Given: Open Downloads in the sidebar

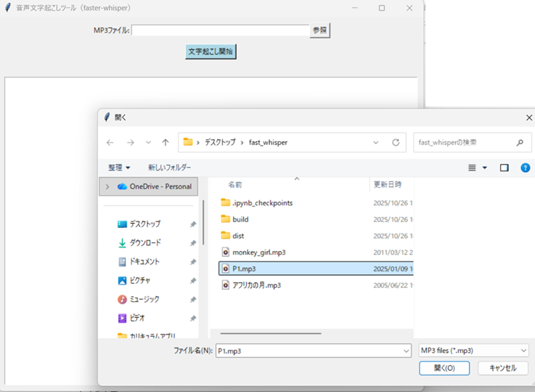Looking at the screenshot, I should [x=145, y=243].
